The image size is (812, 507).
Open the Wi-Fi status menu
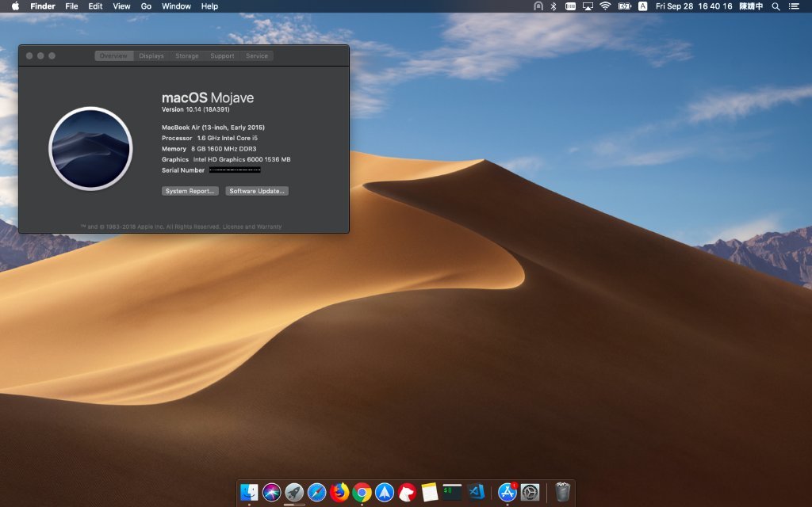(605, 6)
